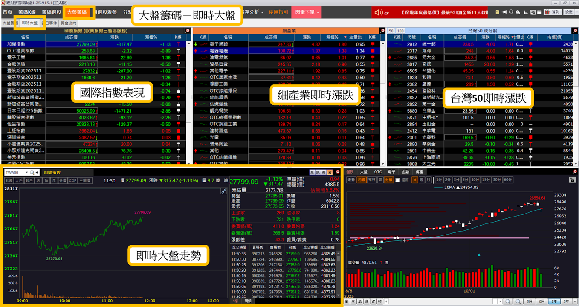Click the chart link chain icon
Image resolution: width=579 pixels, height=307 pixels.
[x=223, y=191]
